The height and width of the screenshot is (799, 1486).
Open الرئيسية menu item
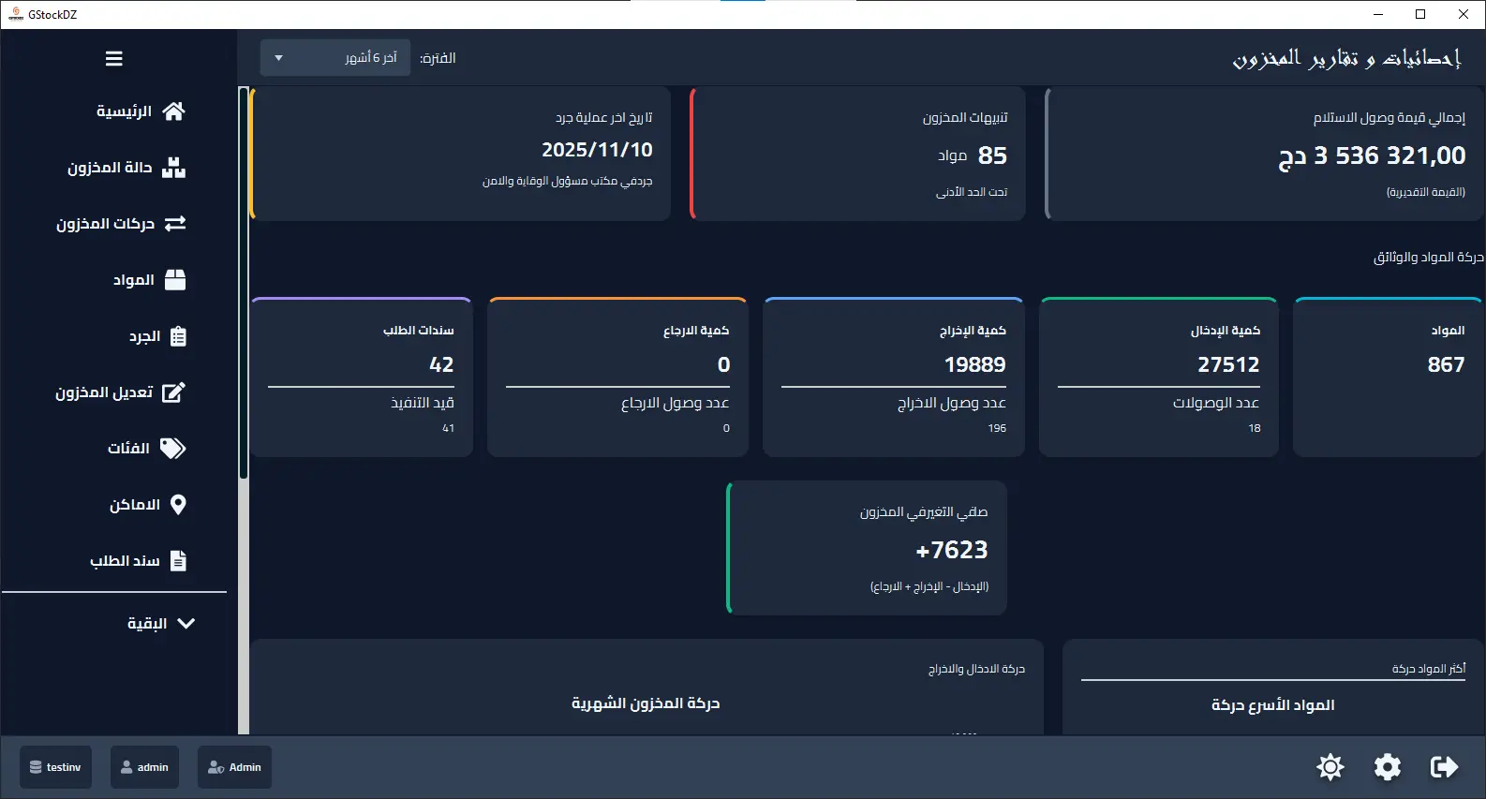124,111
